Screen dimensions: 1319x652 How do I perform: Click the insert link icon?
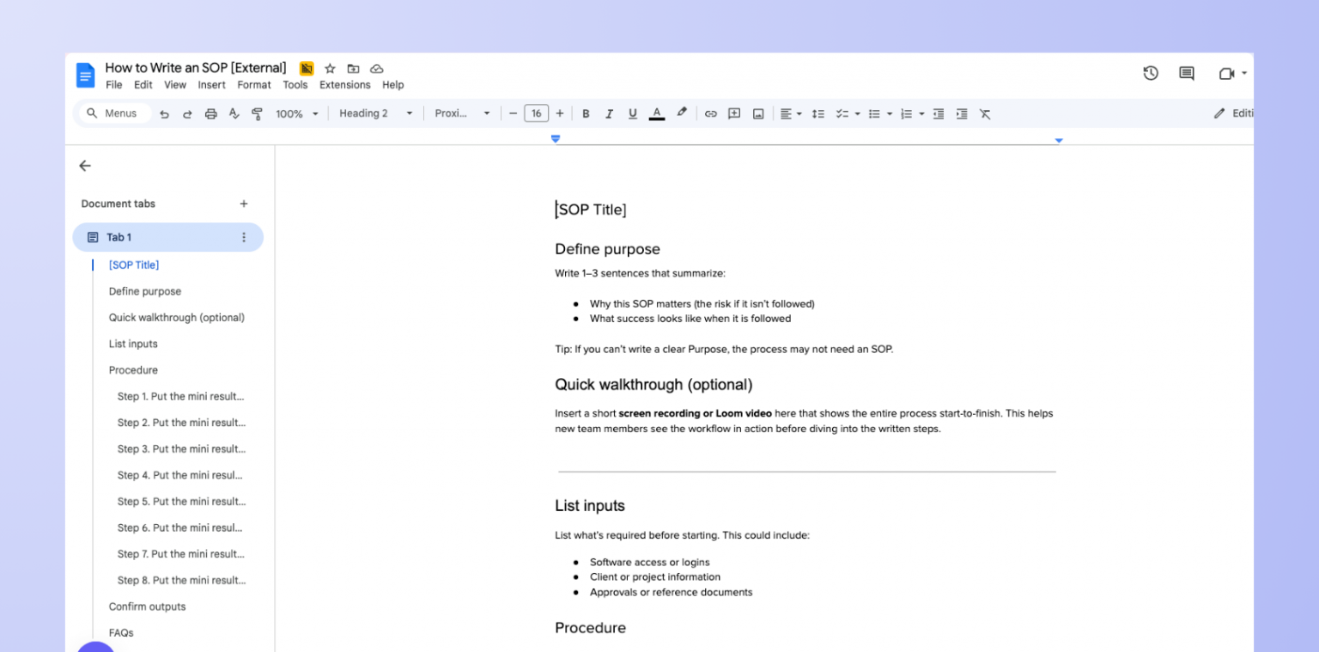click(710, 113)
